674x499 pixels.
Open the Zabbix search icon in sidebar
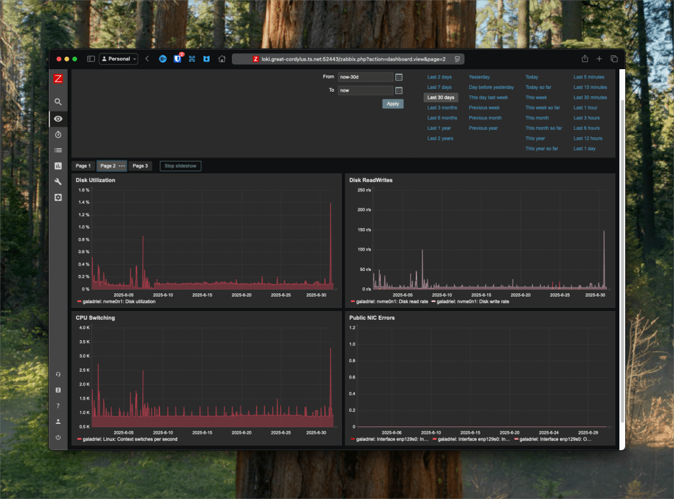[58, 102]
